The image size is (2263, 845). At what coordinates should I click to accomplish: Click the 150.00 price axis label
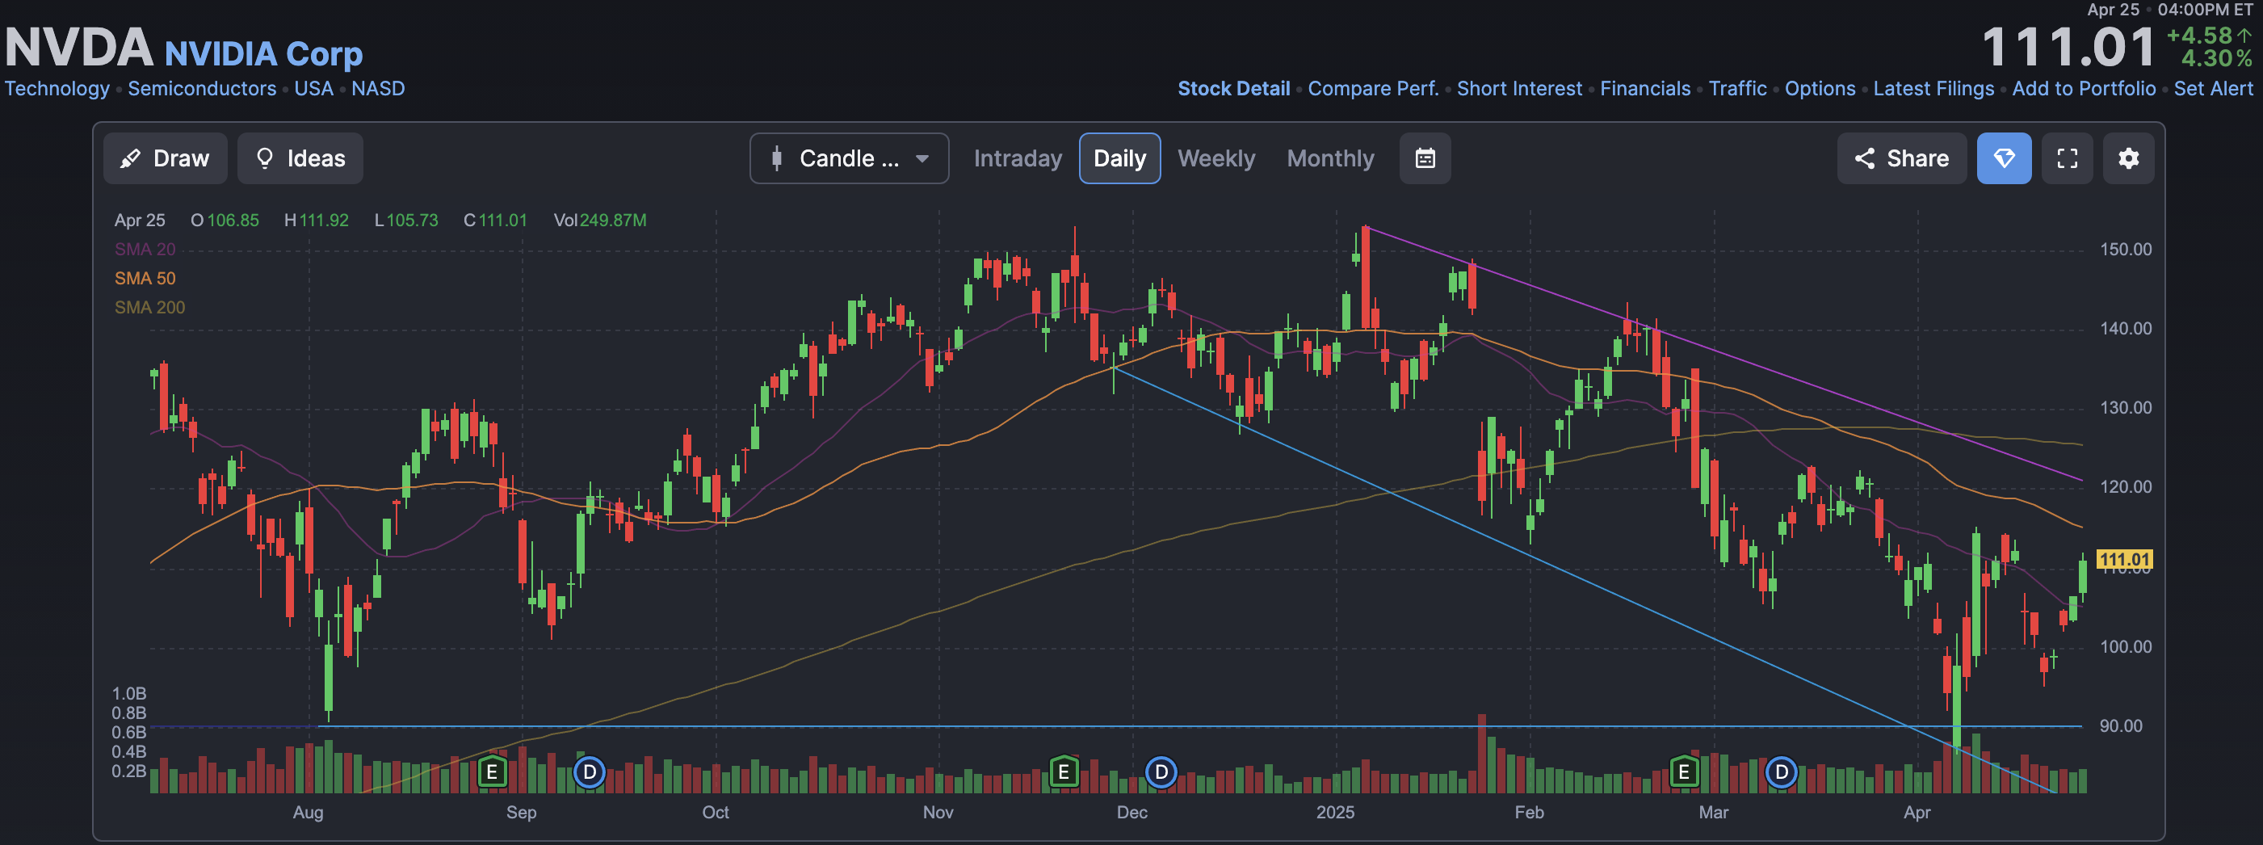coord(2125,250)
